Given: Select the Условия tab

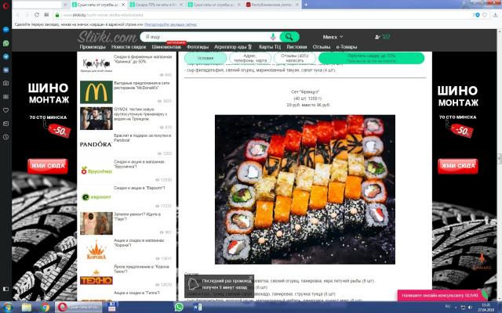Looking at the screenshot, I should pos(206,58).
